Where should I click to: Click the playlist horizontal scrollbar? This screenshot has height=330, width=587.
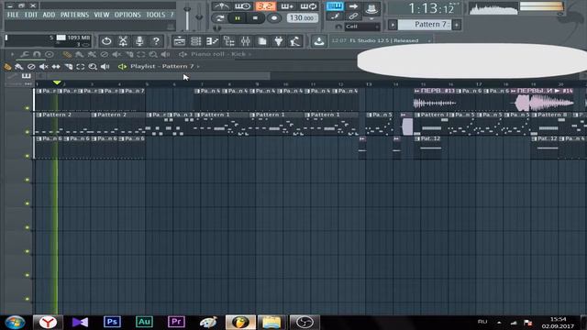[158, 76]
